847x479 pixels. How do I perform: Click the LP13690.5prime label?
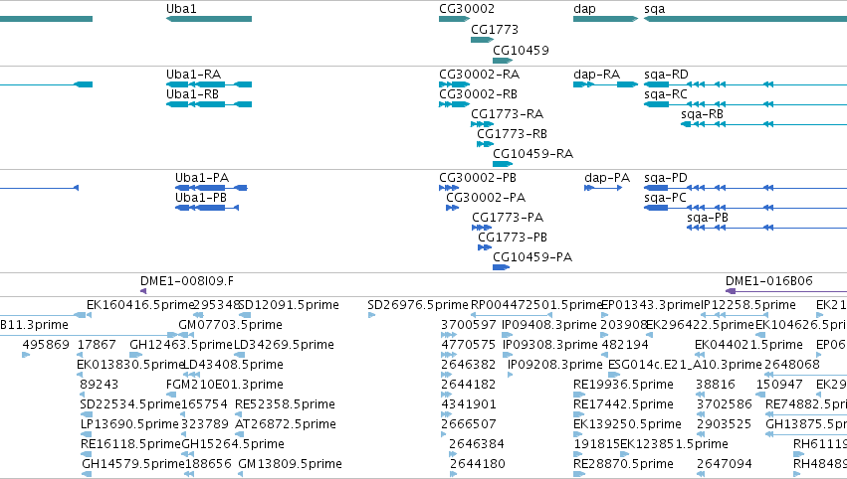pos(129,424)
